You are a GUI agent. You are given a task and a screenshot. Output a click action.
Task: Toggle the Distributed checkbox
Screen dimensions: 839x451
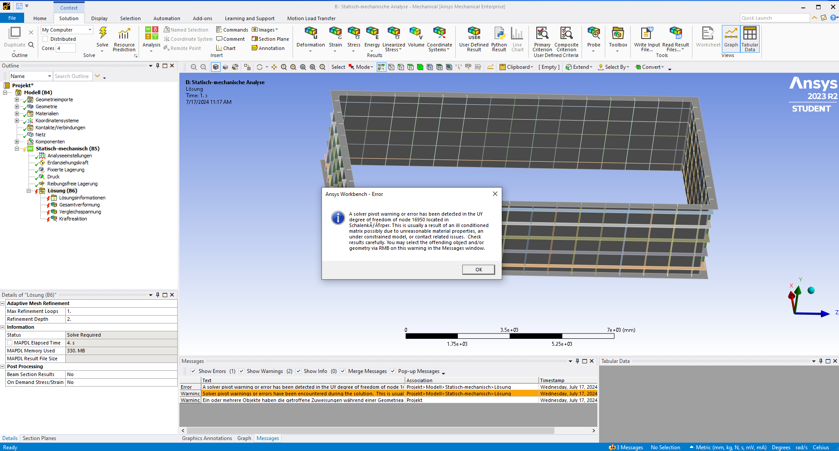click(45, 39)
